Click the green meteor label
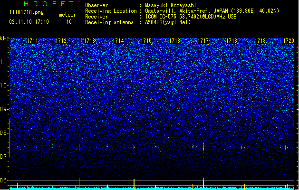Image resolution: width=299 pixels, height=190 pixels. (68, 15)
